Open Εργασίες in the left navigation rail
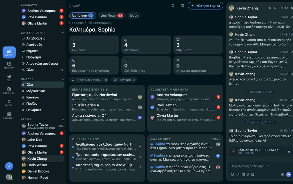This screenshot has width=293, height=184. click(x=9, y=65)
